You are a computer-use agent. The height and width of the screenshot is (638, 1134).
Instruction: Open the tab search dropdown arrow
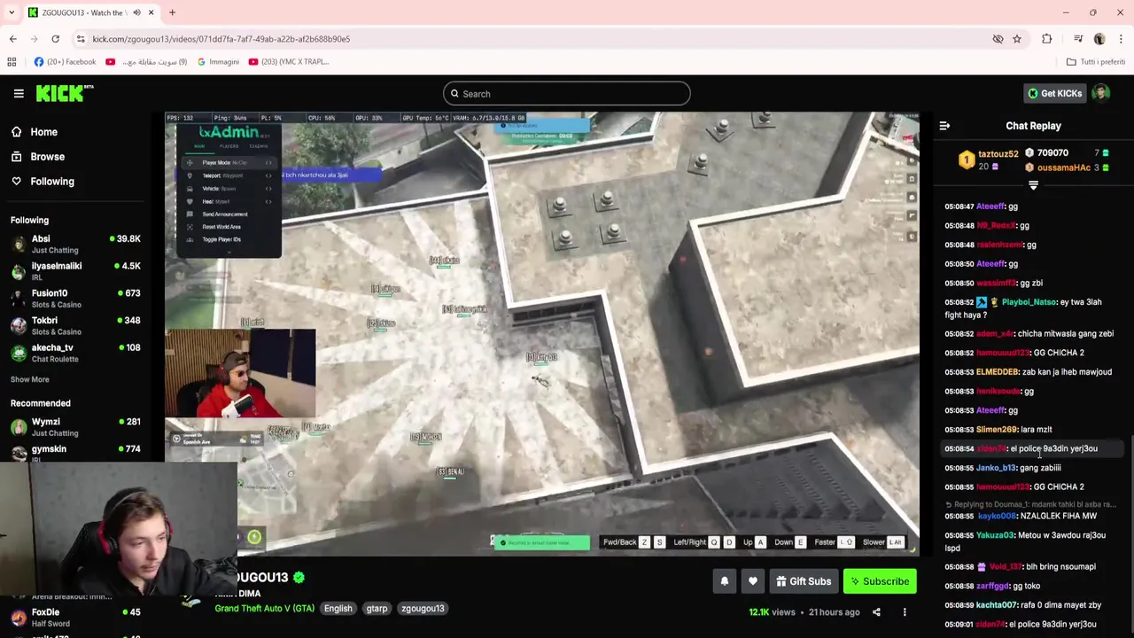pyautogui.click(x=12, y=12)
